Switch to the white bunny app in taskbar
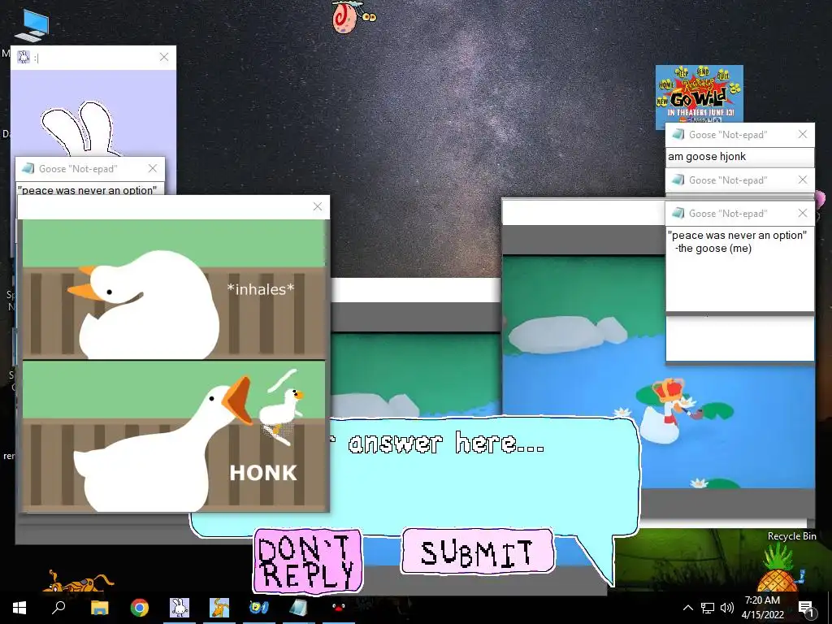832x624 pixels. (180, 608)
